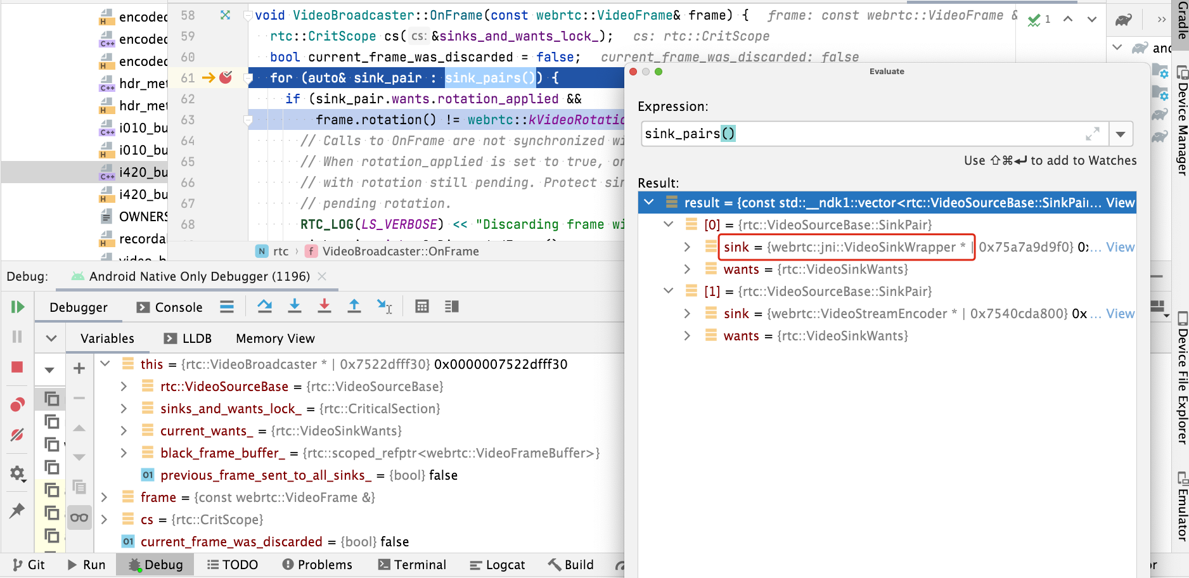The width and height of the screenshot is (1189, 578).
Task: Click the Step Into blue arrow icon
Action: pos(295,307)
